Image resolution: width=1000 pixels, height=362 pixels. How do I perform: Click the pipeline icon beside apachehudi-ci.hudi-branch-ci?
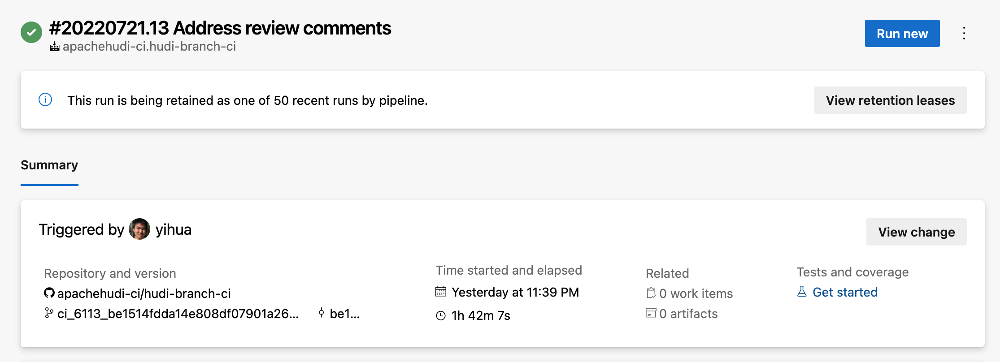click(x=55, y=46)
